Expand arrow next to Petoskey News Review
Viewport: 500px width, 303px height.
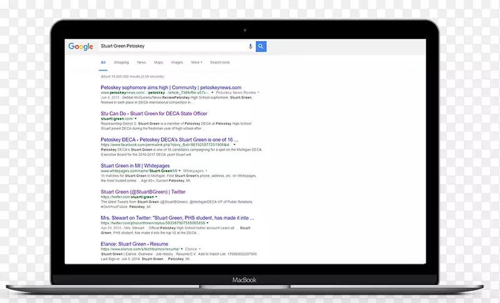click(x=259, y=93)
